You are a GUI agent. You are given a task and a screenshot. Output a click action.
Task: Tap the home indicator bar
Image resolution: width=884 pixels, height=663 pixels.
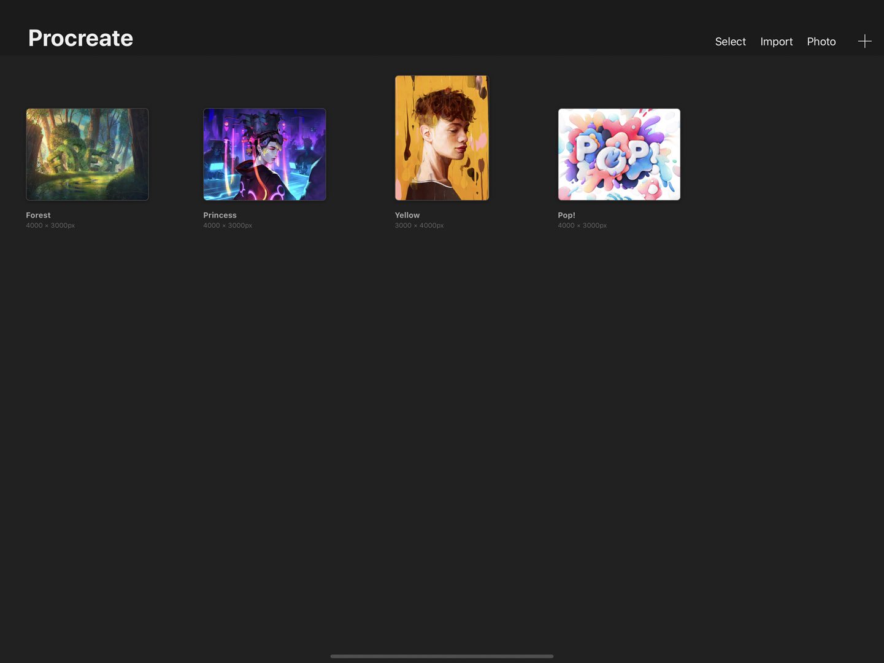pos(442,656)
